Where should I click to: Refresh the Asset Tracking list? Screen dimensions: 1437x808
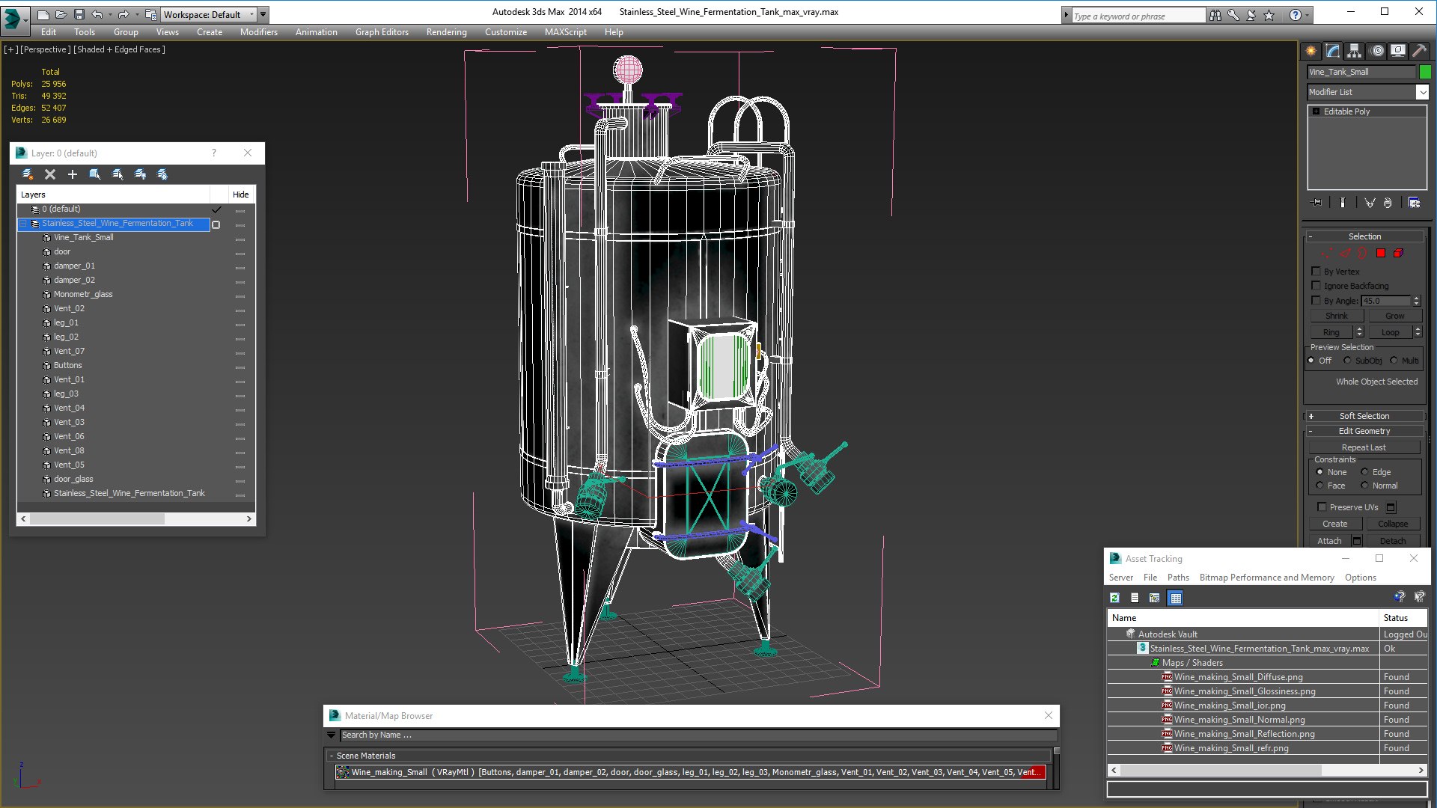click(x=1114, y=598)
